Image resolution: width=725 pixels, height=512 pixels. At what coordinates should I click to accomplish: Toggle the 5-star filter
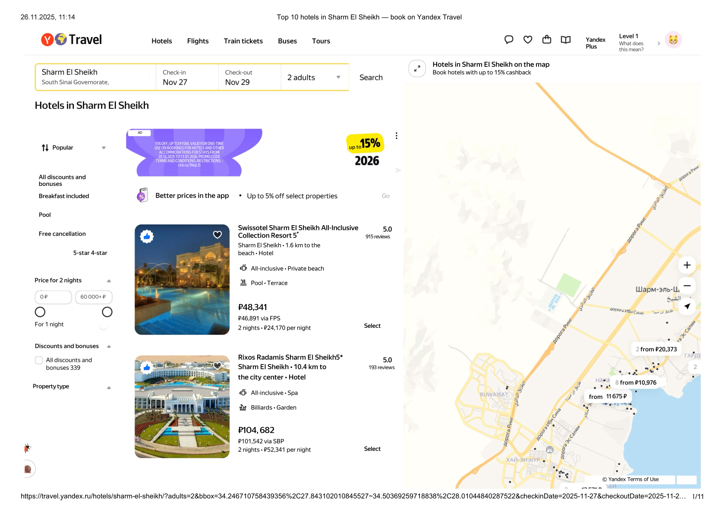[81, 253]
